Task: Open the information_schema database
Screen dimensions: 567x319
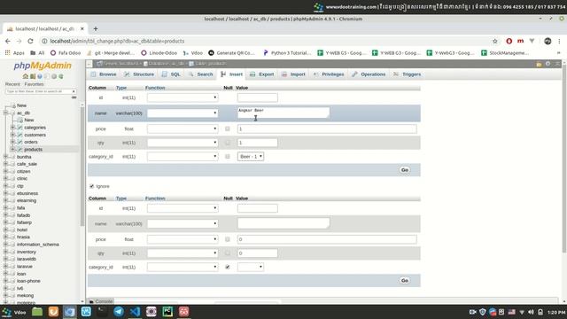Action: click(x=37, y=245)
